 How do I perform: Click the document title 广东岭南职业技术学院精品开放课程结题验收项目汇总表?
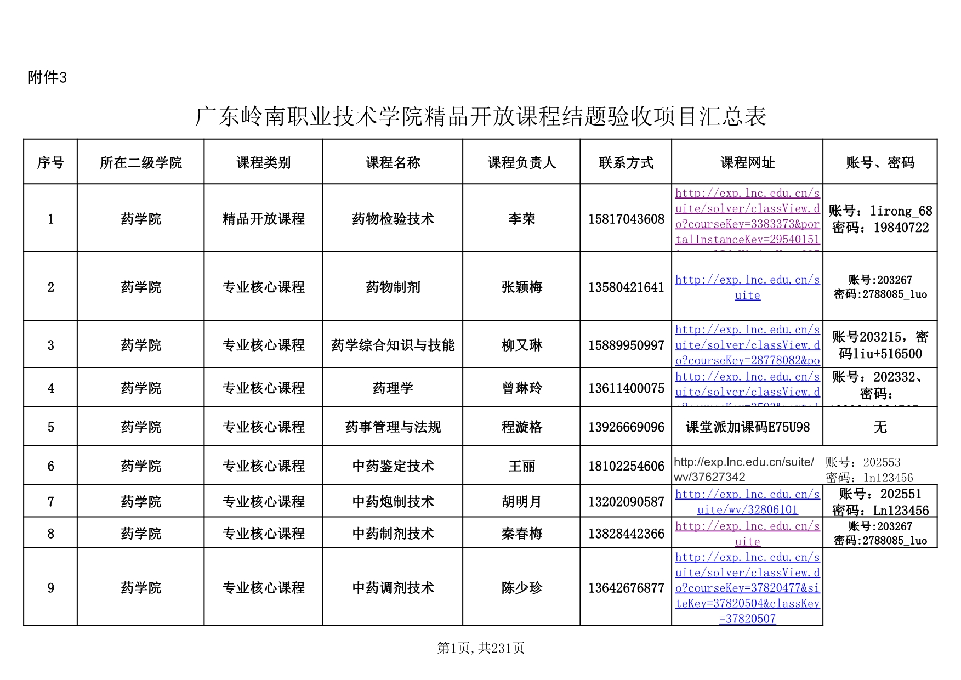(x=480, y=117)
